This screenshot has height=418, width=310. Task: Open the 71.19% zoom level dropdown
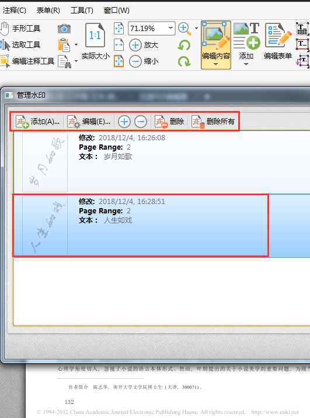click(x=170, y=28)
